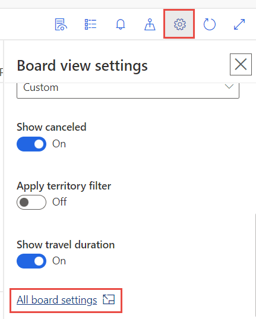Click the settings panel vertical scrollbar
This screenshot has width=256, height=319.
click(x=255, y=264)
